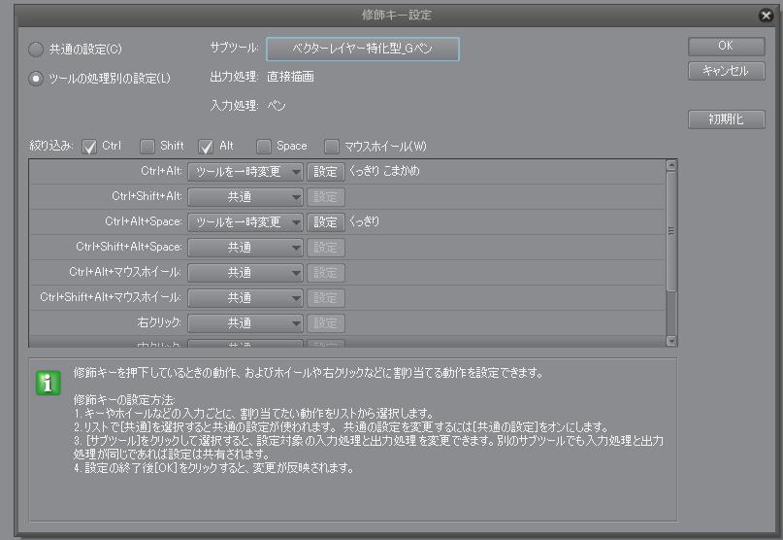This screenshot has width=783, height=540.
Task: Enable the Space filter checkbox
Action: (x=264, y=147)
